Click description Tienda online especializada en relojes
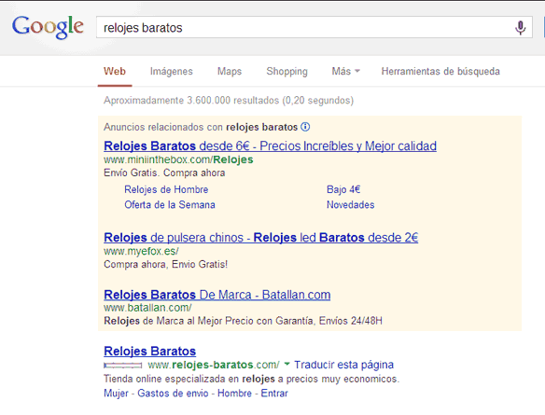Image resolution: width=545 pixels, height=415 pixels. pos(252,379)
